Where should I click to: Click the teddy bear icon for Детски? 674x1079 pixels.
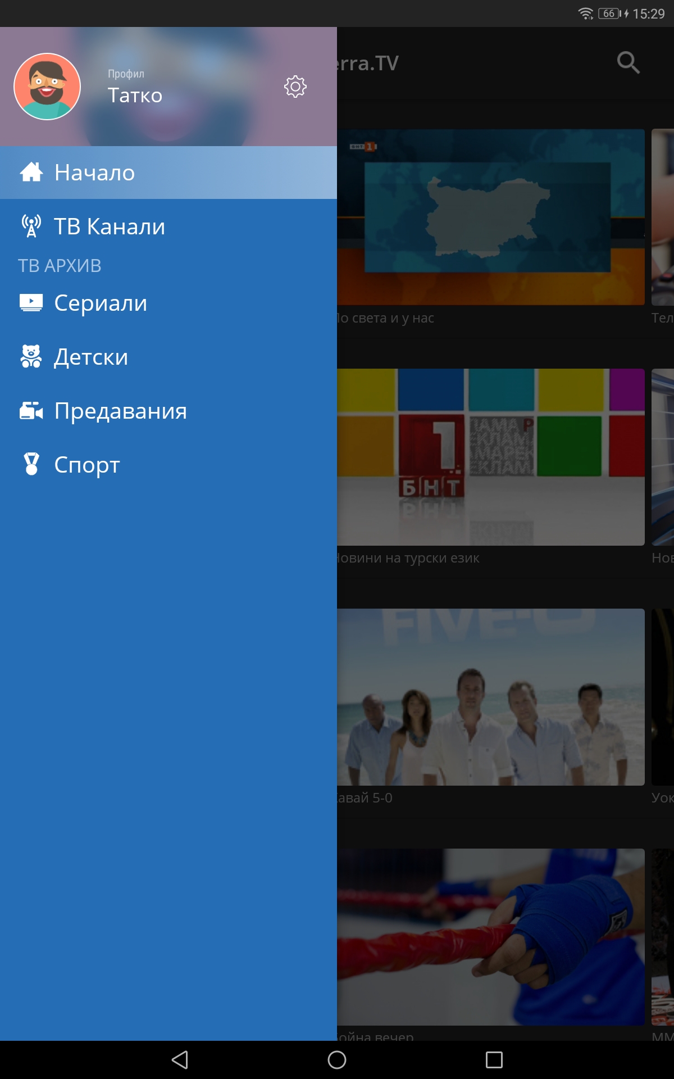pos(31,356)
